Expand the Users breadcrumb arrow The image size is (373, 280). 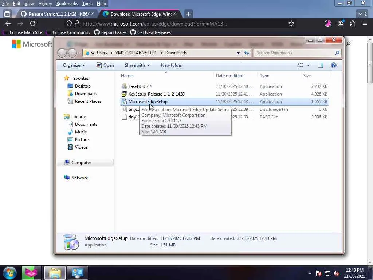point(111,53)
